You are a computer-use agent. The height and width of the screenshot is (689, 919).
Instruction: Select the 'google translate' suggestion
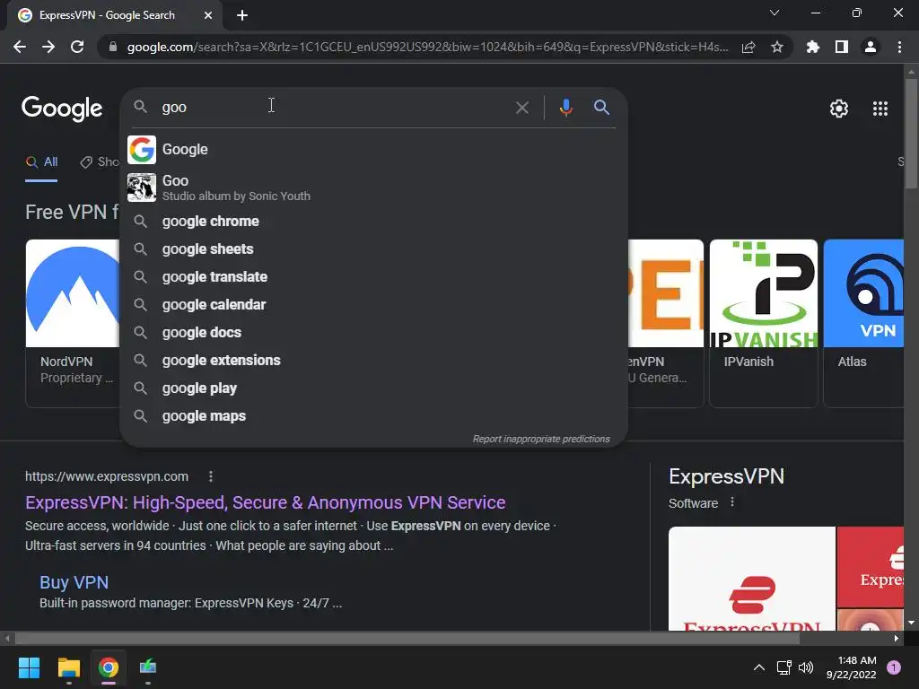click(373, 277)
